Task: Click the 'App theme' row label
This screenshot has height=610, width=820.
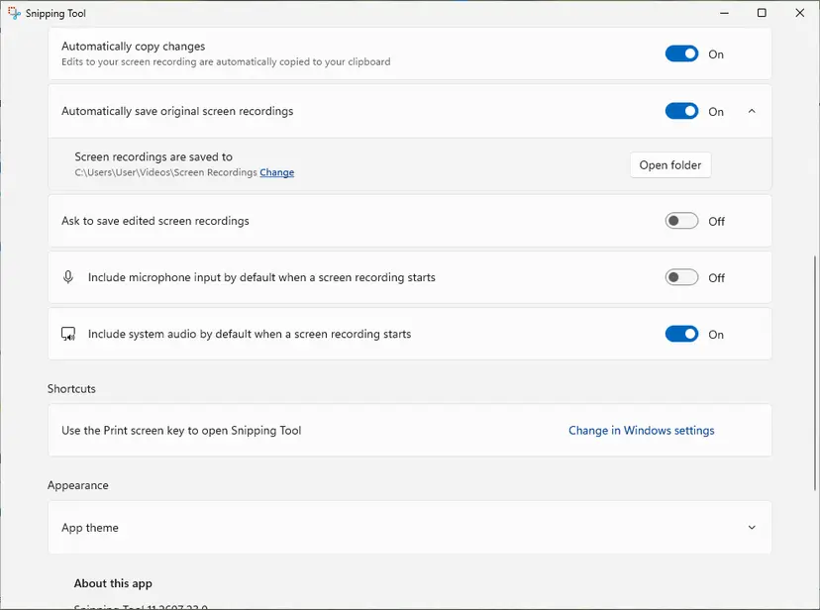Action: 90,528
